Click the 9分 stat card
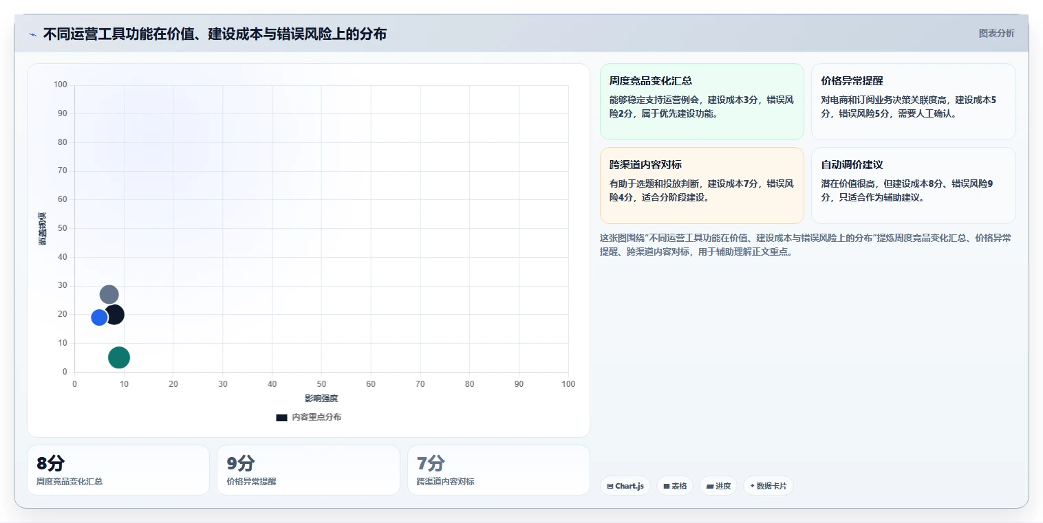Image resolution: width=1043 pixels, height=523 pixels. pos(308,470)
